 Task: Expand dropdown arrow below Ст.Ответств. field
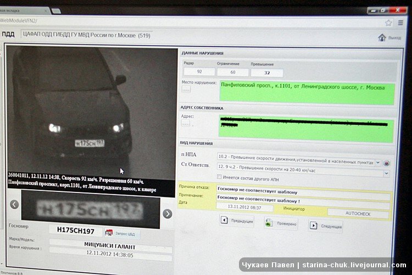pyautogui.click(x=386, y=174)
